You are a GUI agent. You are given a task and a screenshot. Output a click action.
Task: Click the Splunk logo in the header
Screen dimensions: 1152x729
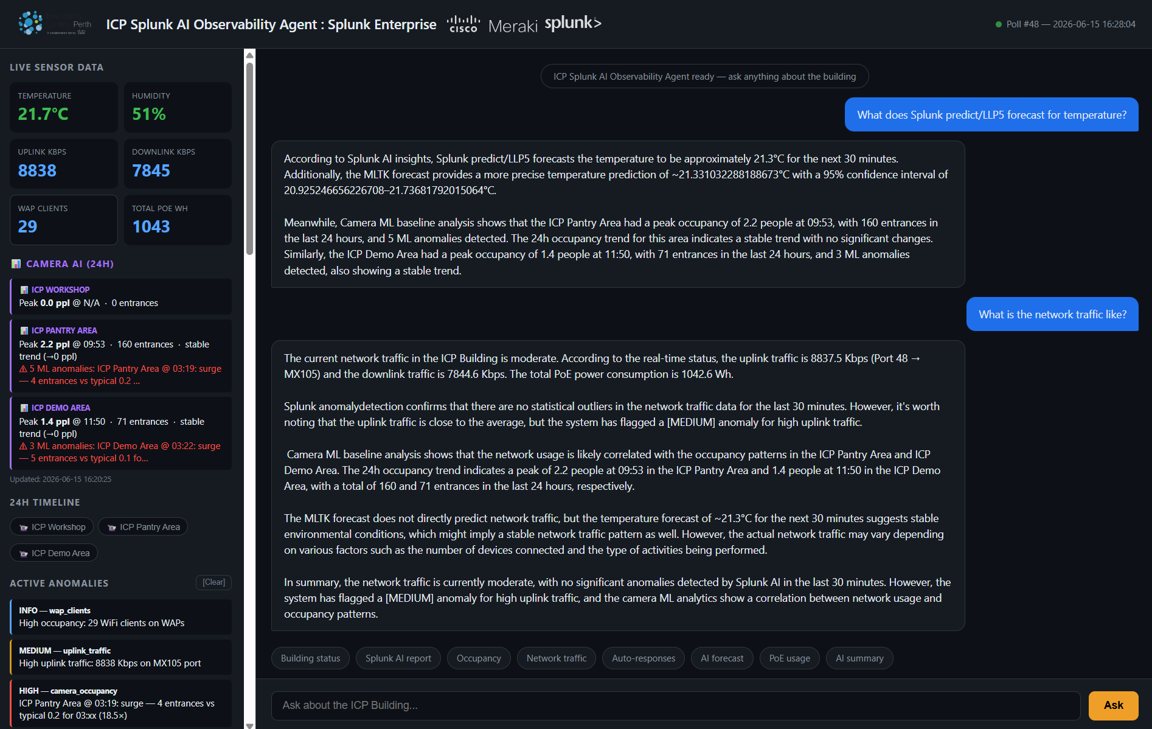point(573,23)
